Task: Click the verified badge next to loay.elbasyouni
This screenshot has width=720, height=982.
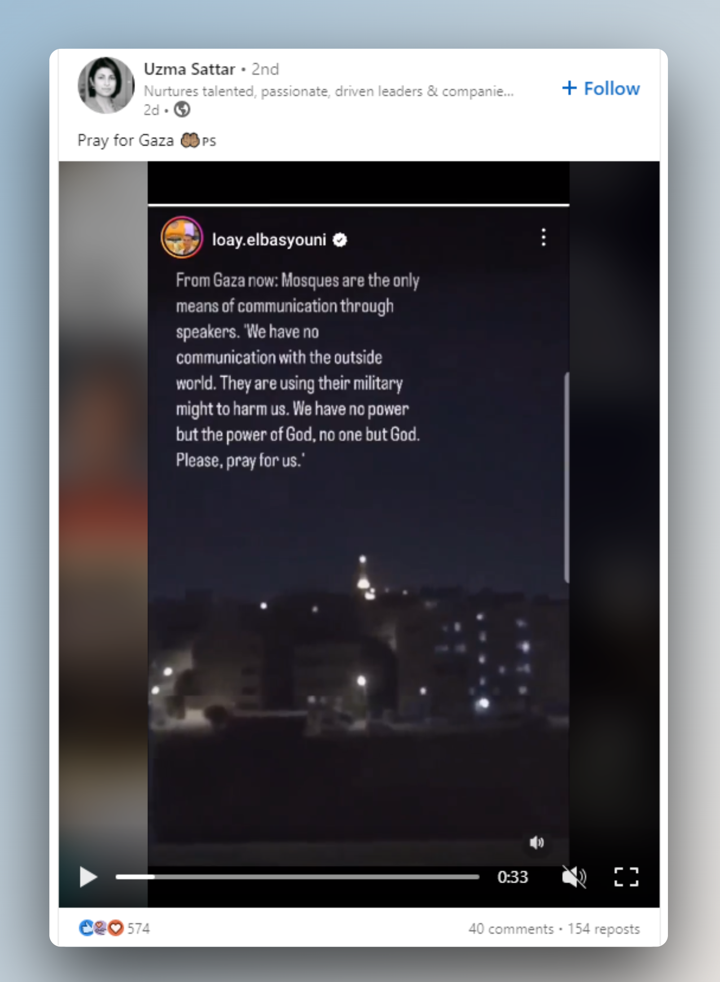Action: coord(340,240)
